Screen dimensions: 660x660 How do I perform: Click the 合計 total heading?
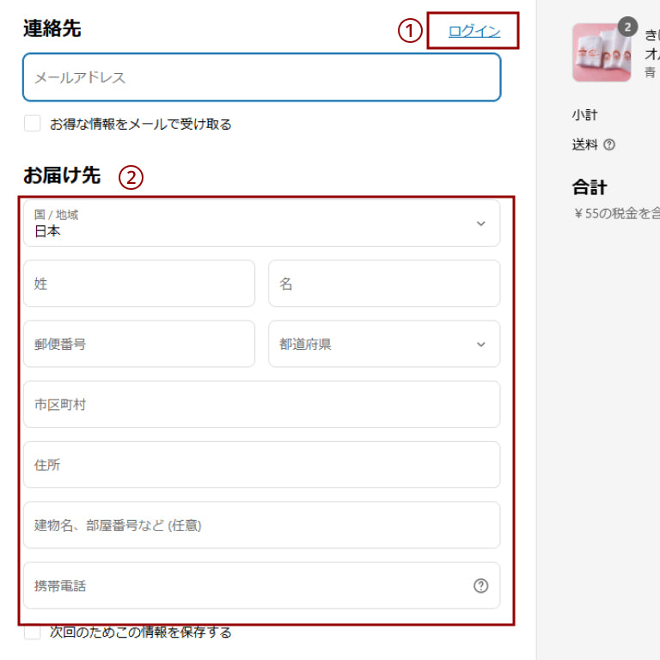(x=590, y=187)
